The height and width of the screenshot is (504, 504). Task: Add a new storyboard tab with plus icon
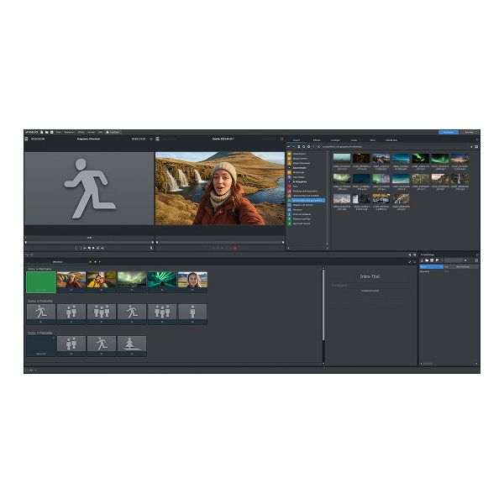95,261
